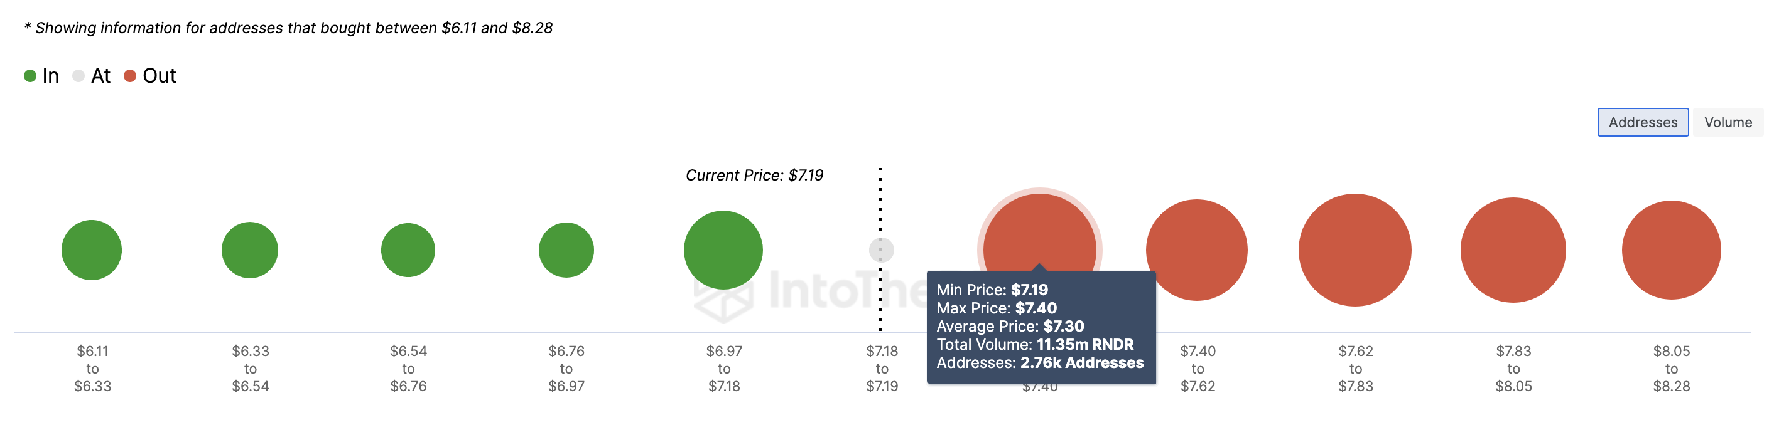Click the small gray At bubble
Image resolution: width=1774 pixels, height=430 pixels.
[x=882, y=250]
